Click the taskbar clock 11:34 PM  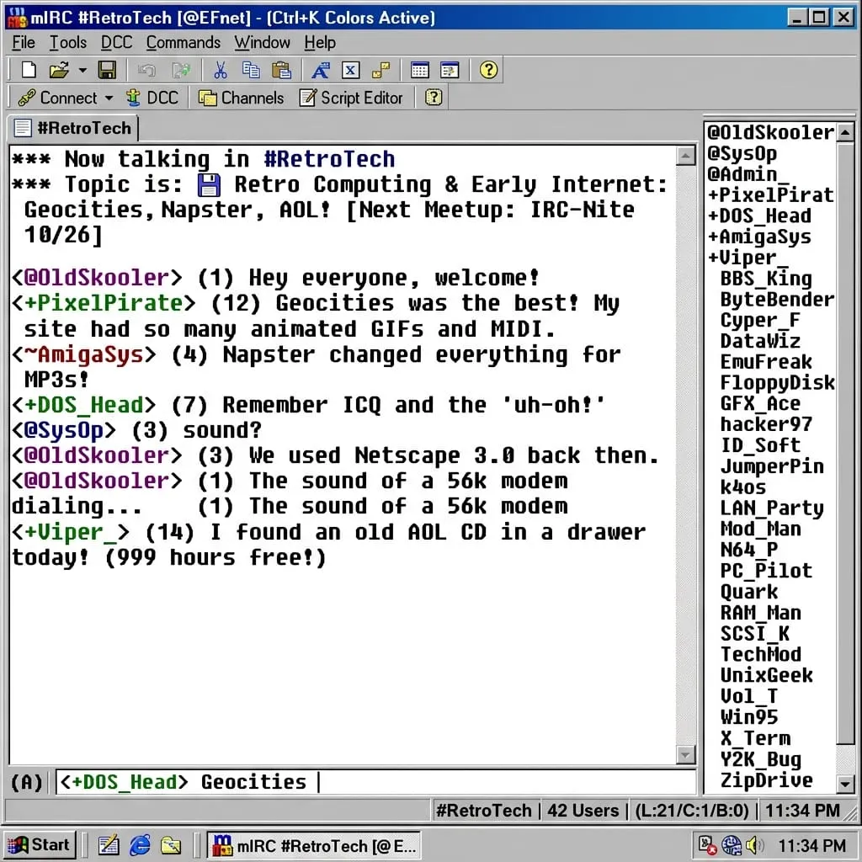pos(811,845)
